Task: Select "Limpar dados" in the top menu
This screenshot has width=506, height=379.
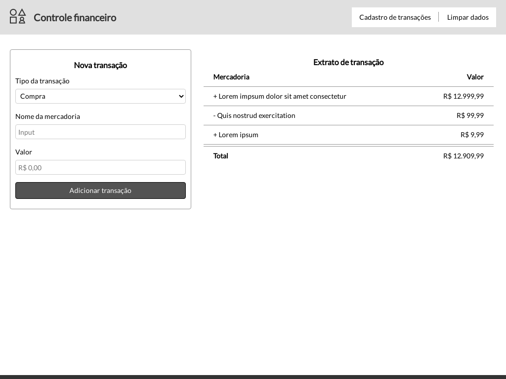Action: pos(467,17)
